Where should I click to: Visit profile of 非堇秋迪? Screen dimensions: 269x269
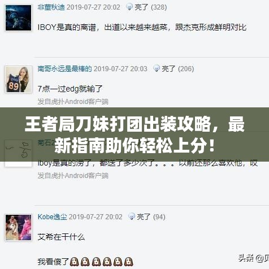[x=51, y=7]
